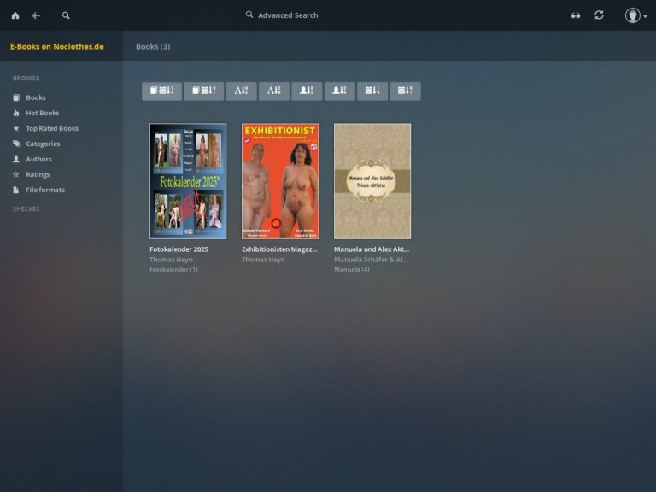Click the glasses icon in top bar
The height and width of the screenshot is (492, 656).
pos(576,15)
